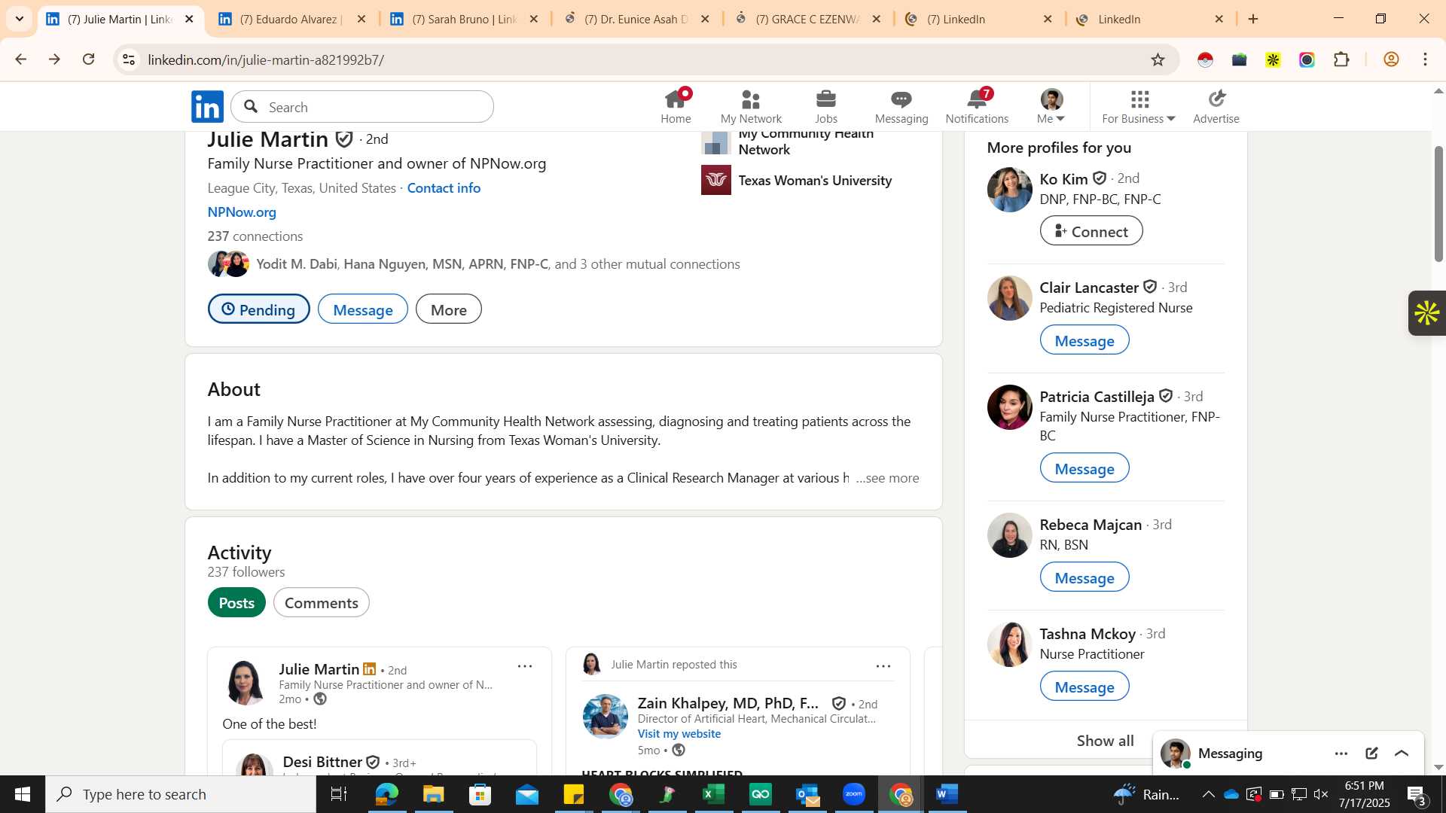View site information icon in address bar
1446x813 pixels.
click(x=129, y=59)
